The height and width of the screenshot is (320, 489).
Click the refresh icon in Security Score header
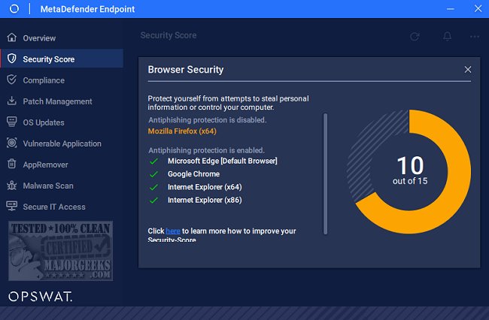pyautogui.click(x=415, y=37)
